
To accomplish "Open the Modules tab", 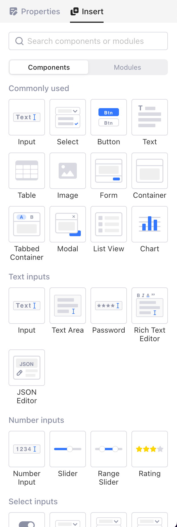I will [x=127, y=67].
